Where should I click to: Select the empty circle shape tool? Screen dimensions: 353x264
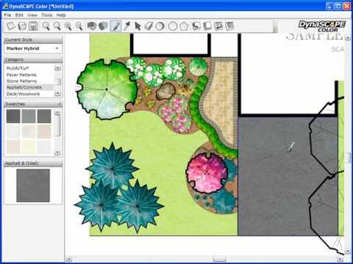click(173, 26)
